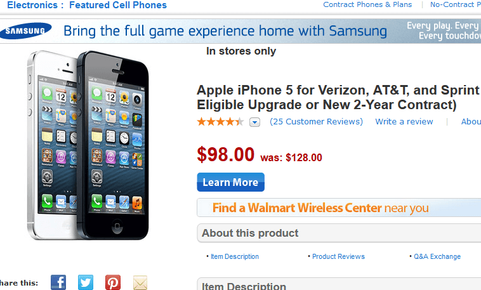Jump to Item Description section link
The height and width of the screenshot is (290, 481).
pyautogui.click(x=235, y=256)
